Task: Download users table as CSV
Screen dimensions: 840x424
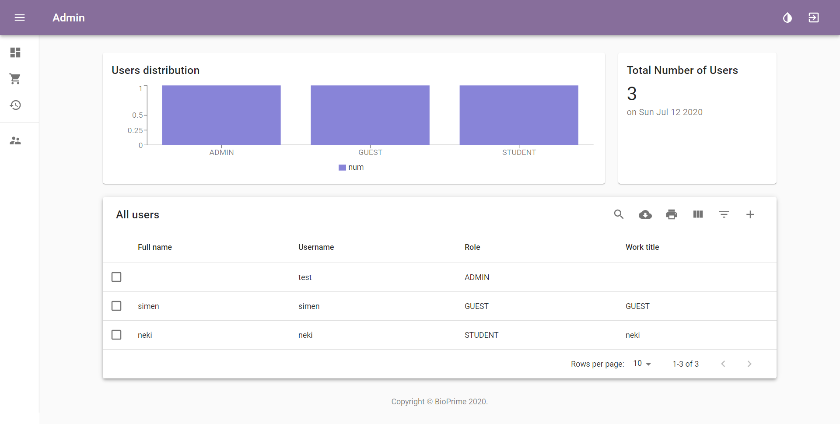Action: pos(645,214)
